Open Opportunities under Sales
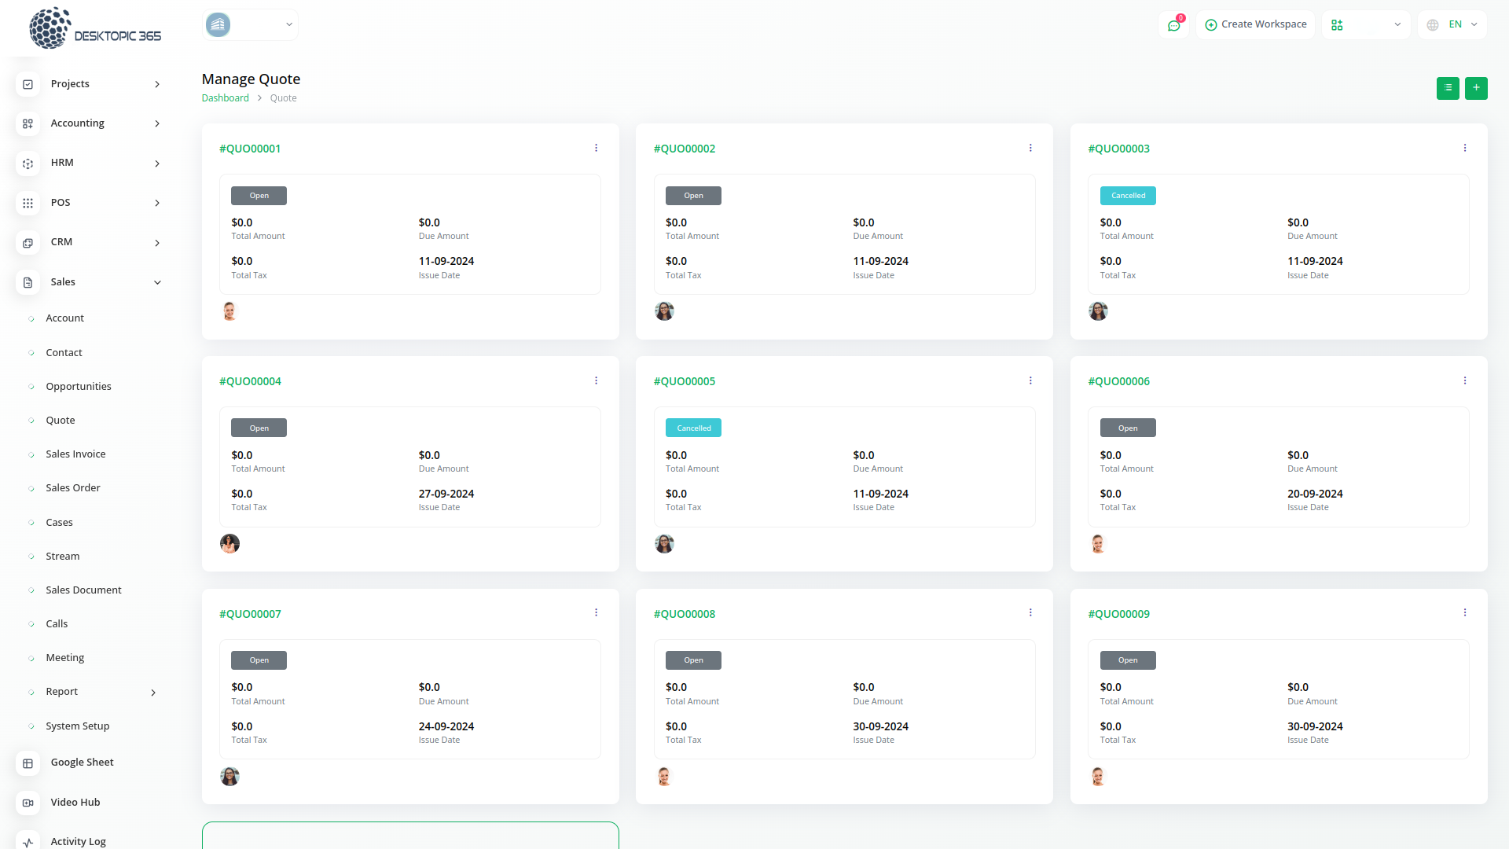Image resolution: width=1509 pixels, height=849 pixels. 79,387
